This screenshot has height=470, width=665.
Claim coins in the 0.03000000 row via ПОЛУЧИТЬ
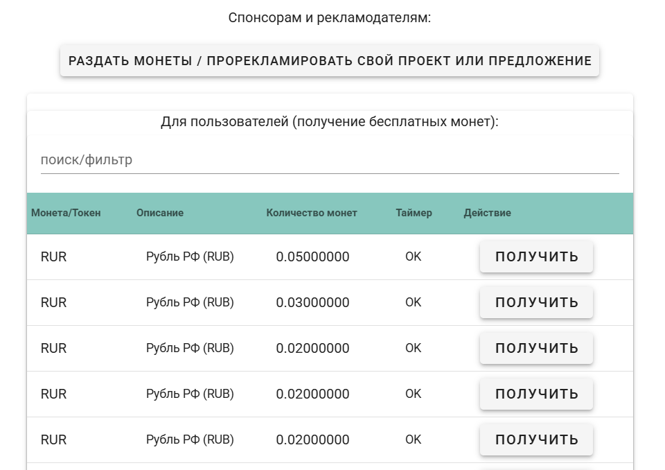coord(536,302)
